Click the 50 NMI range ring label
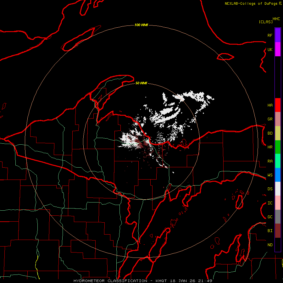Image resolution: width=283 pixels, height=283 pixels. pos(141,83)
